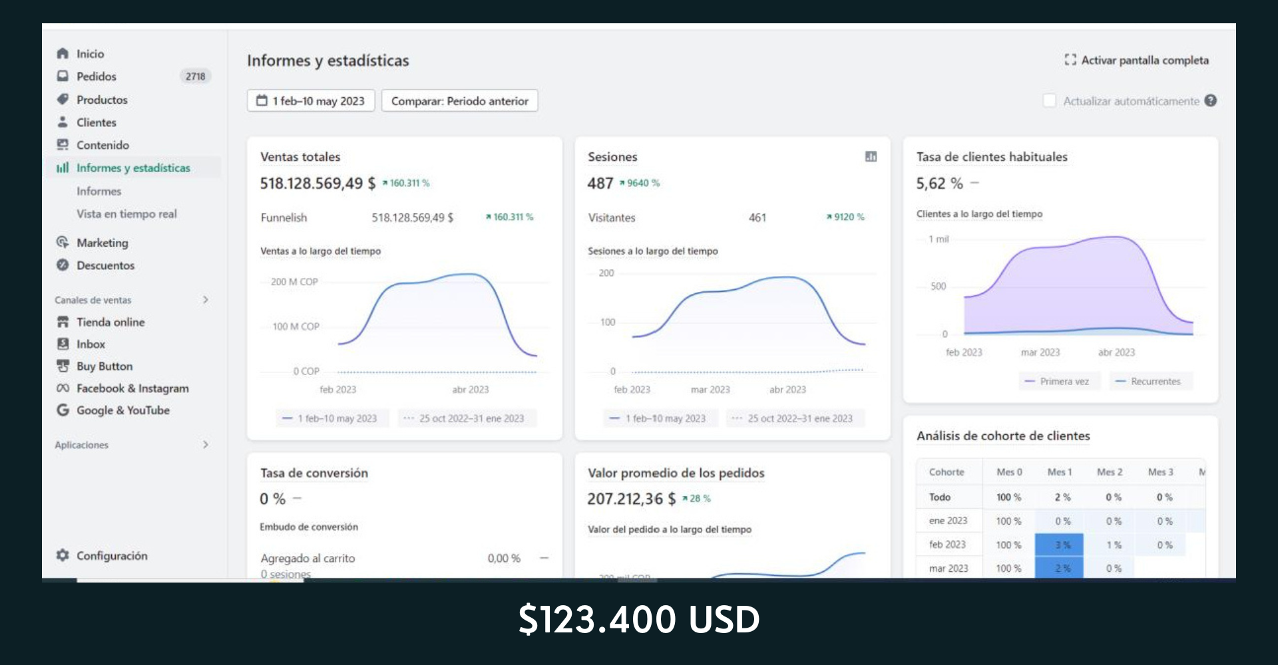Open the 1 feb–10 may 2023 date picker
Screen dimensions: 1278x665
[311, 100]
